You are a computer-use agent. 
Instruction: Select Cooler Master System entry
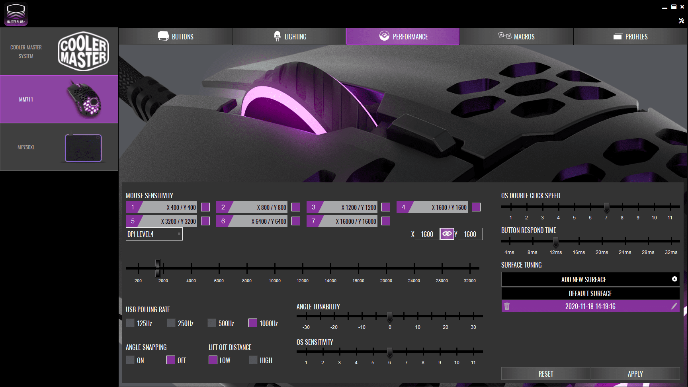pos(59,51)
